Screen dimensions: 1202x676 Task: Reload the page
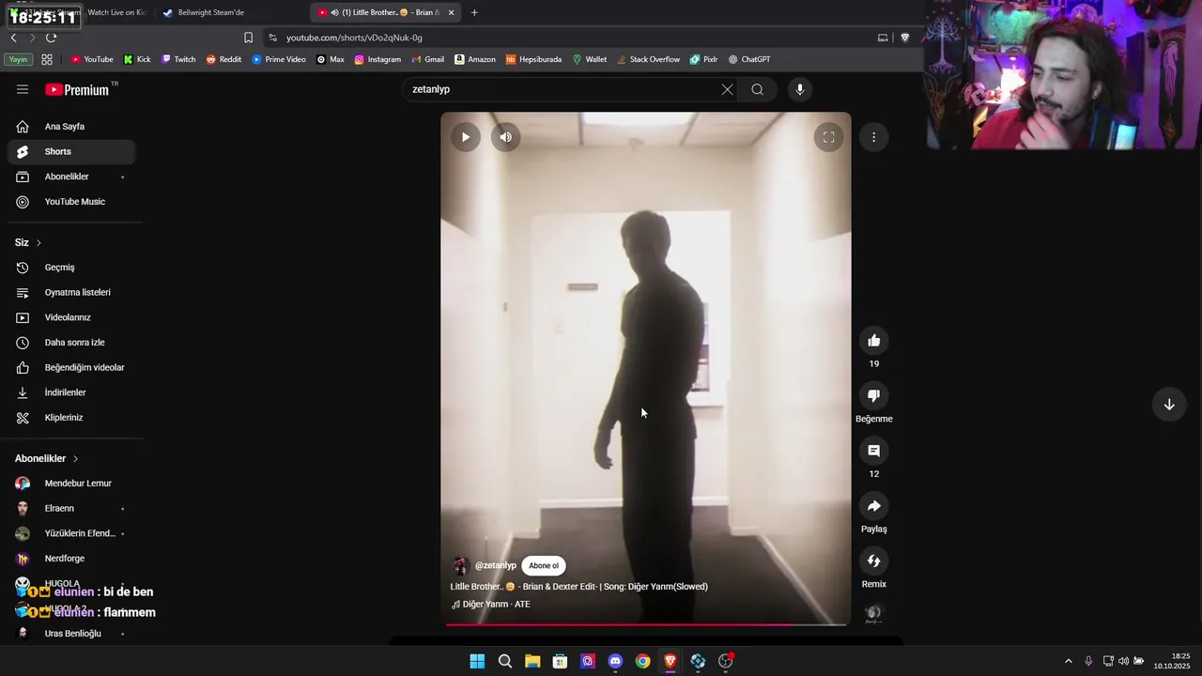click(51, 38)
